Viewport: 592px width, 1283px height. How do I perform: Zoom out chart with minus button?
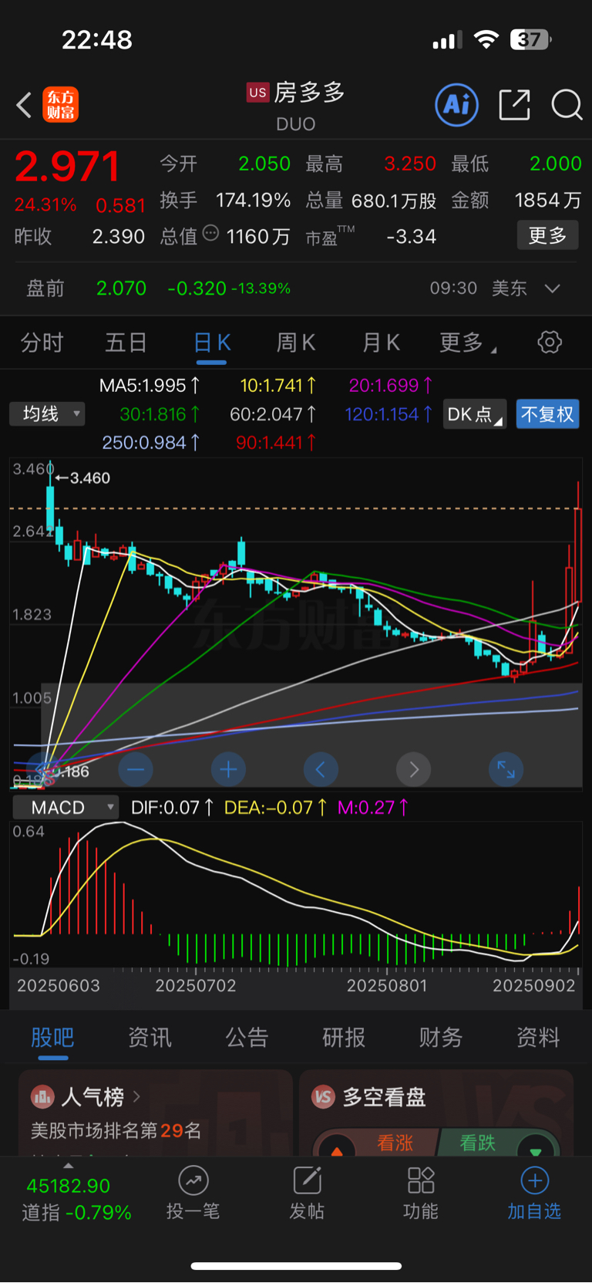pos(136,769)
